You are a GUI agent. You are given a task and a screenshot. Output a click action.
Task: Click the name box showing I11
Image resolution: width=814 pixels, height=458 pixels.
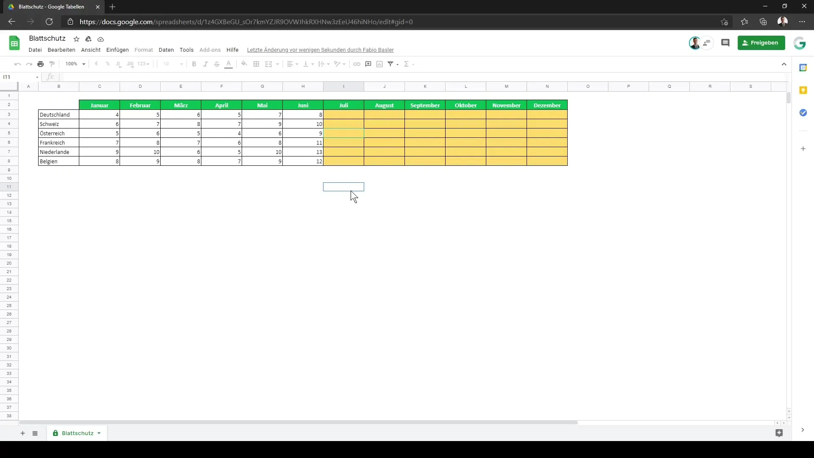[20, 77]
